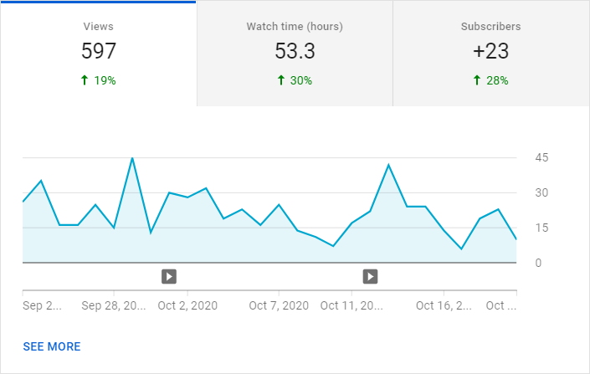
Task: Click the green up arrow beside 19%
Action: tap(85, 80)
